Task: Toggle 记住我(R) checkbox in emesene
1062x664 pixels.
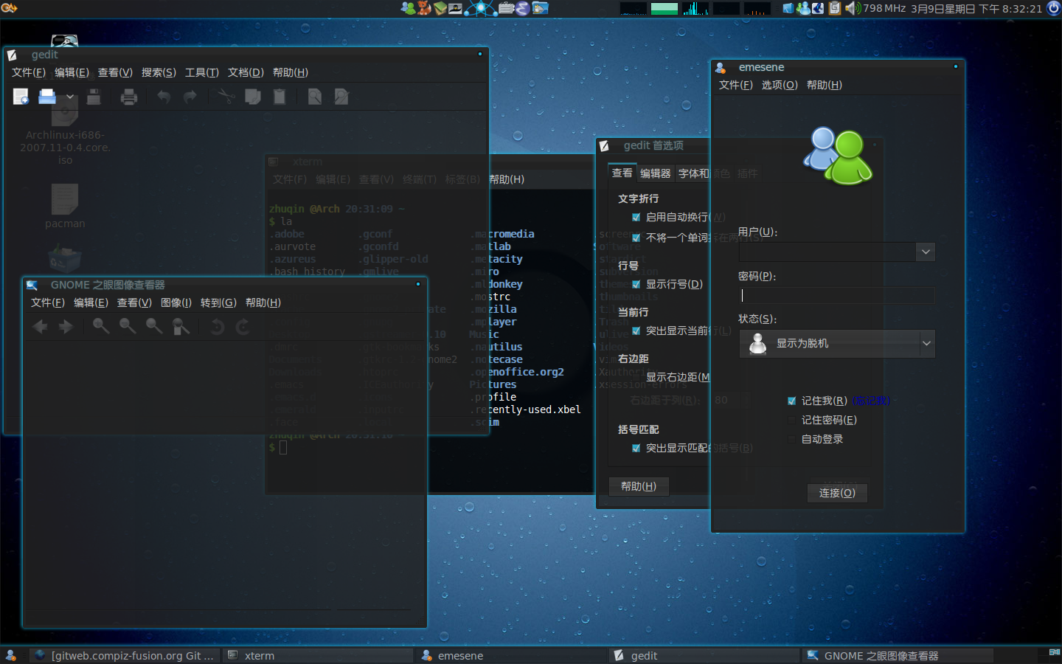Action: click(x=792, y=401)
